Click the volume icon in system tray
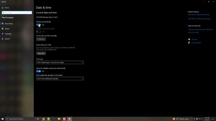 202,119
